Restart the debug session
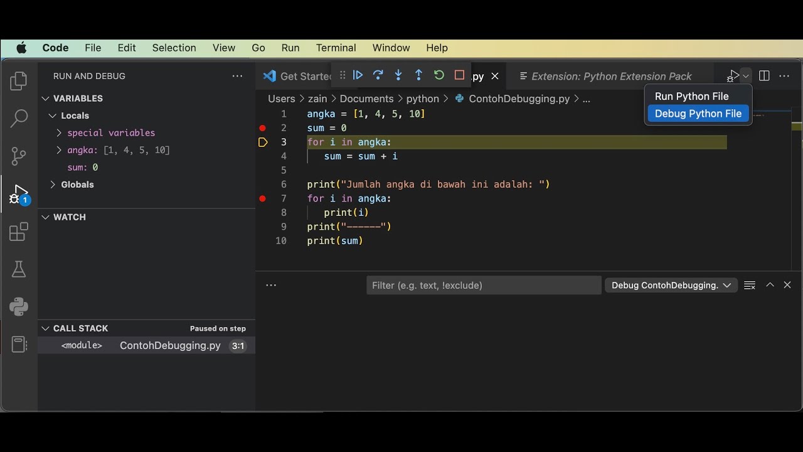The image size is (803, 452). point(439,75)
